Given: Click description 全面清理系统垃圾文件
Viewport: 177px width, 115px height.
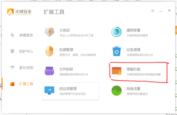Looking at the screenshot, I should (140, 55).
